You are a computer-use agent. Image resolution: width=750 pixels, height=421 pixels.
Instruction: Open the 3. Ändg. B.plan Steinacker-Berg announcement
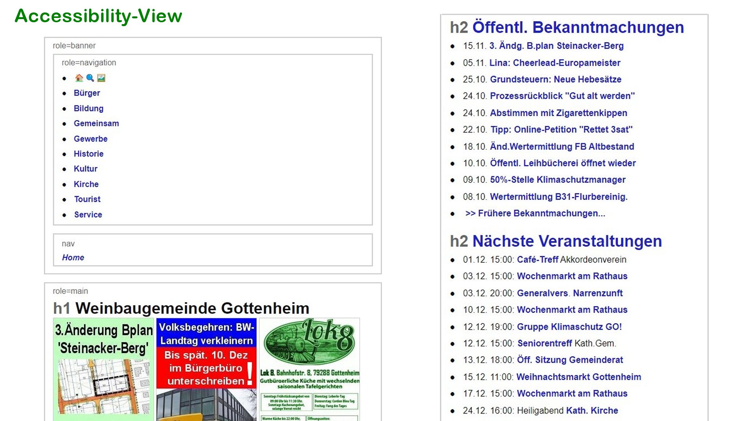pos(556,46)
